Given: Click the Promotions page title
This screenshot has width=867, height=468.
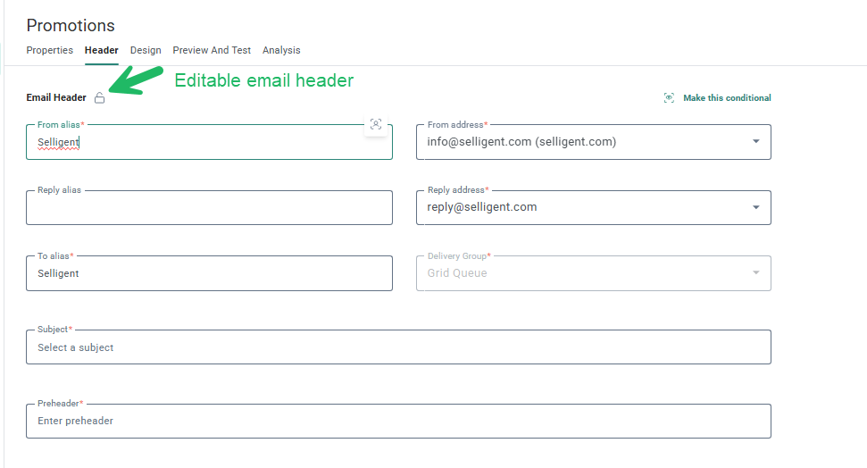Looking at the screenshot, I should coord(71,25).
